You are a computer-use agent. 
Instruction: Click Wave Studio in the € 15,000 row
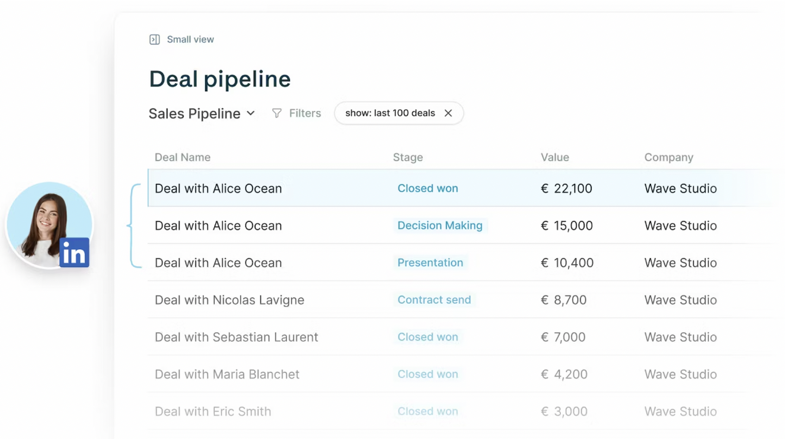pos(681,225)
